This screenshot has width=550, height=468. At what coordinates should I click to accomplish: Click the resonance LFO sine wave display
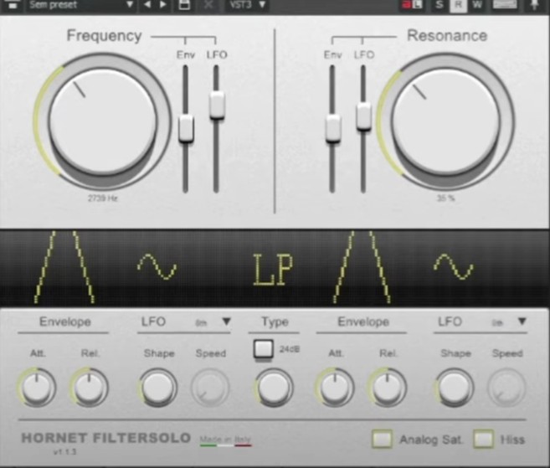(x=454, y=267)
